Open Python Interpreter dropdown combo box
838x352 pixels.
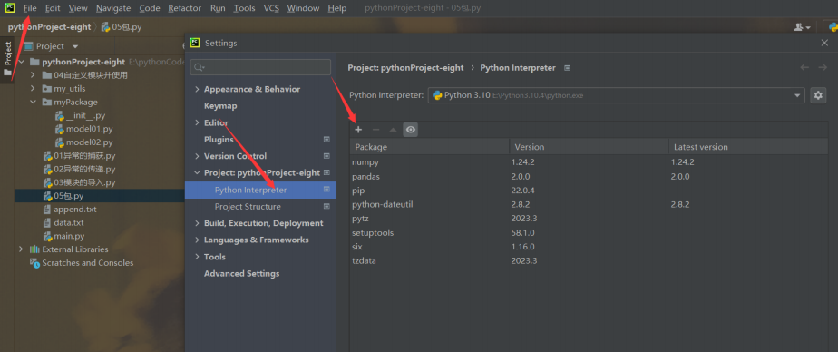pos(616,95)
